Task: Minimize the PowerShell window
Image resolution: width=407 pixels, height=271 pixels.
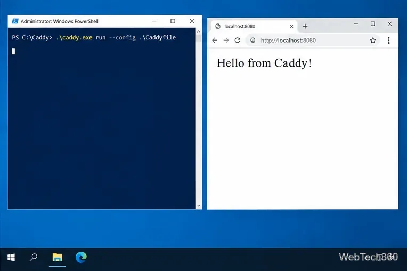Action: coord(154,21)
